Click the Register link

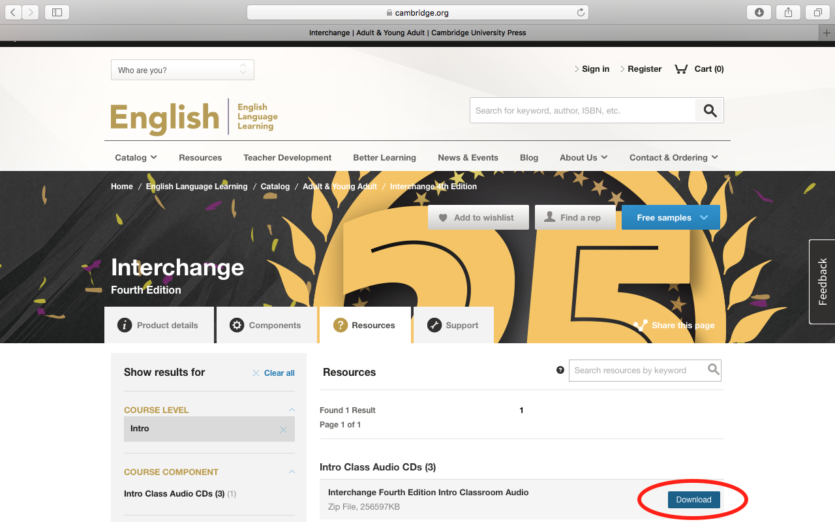tap(645, 69)
